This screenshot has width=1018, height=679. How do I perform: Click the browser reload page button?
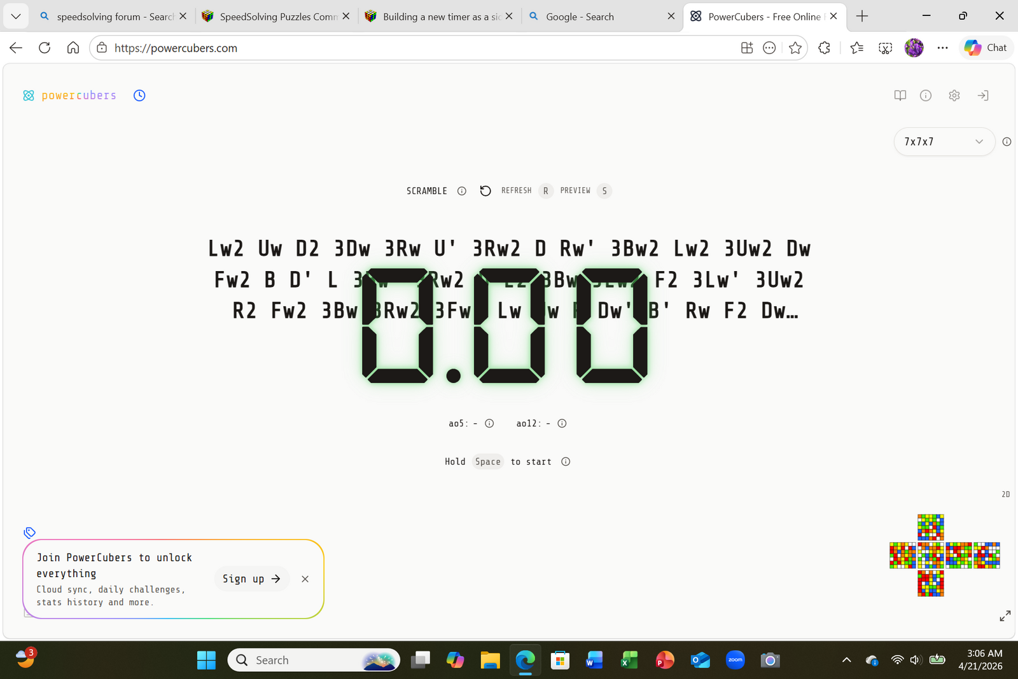[x=45, y=48]
